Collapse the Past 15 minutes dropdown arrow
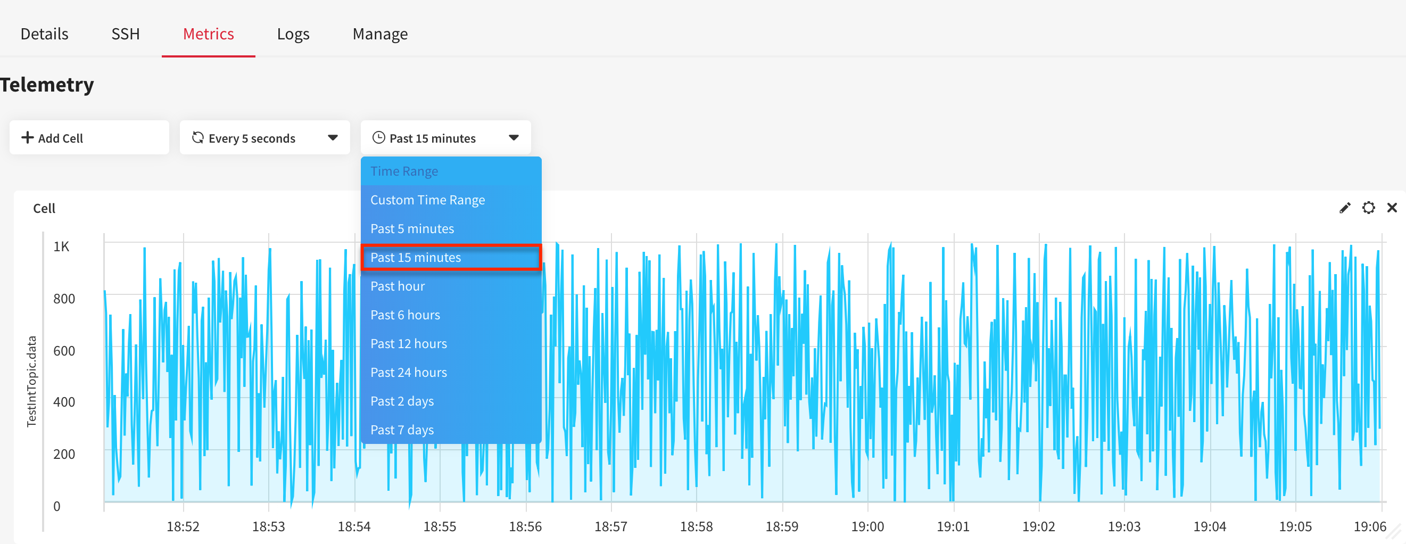Image resolution: width=1406 pixels, height=544 pixels. coord(514,138)
